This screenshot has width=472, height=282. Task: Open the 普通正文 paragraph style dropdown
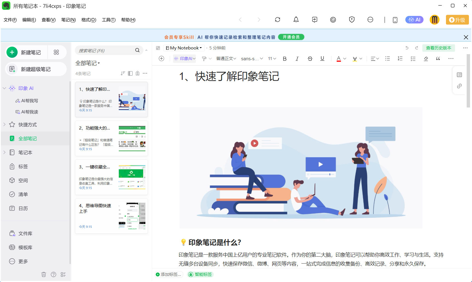coord(226,58)
